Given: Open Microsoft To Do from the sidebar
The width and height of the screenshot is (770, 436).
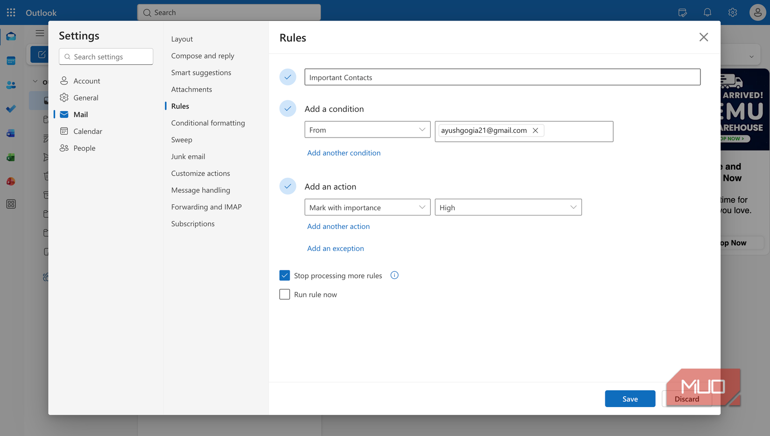Looking at the screenshot, I should (x=11, y=109).
